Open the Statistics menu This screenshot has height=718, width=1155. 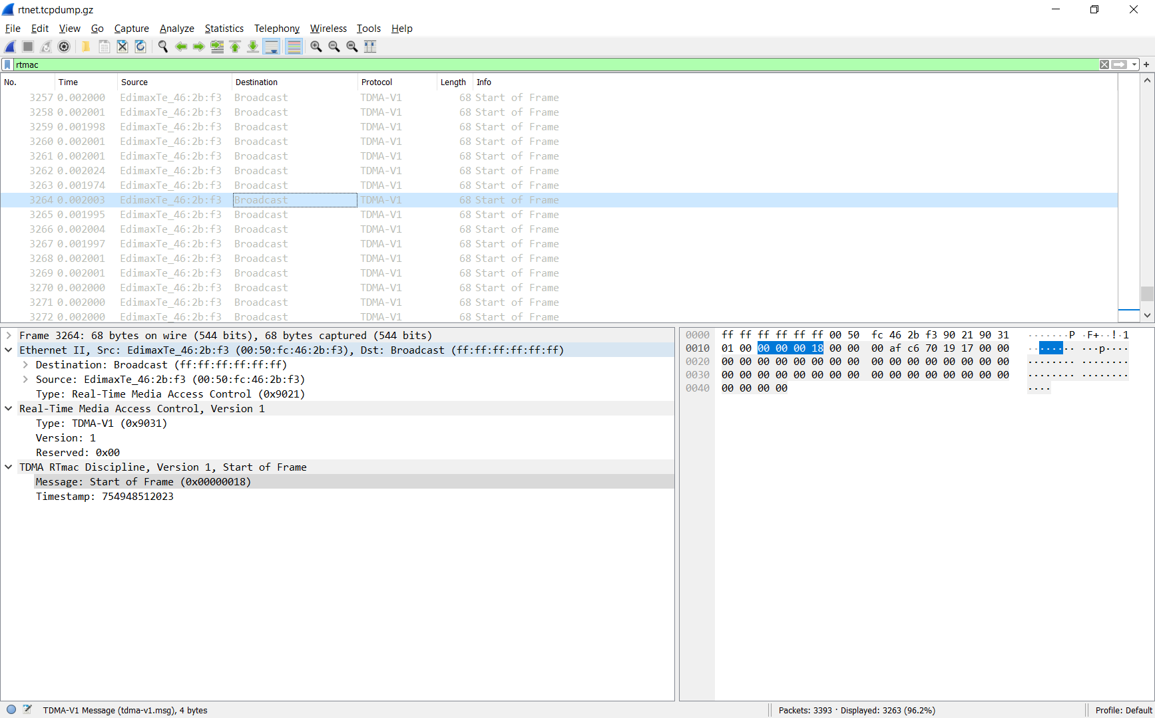(224, 29)
